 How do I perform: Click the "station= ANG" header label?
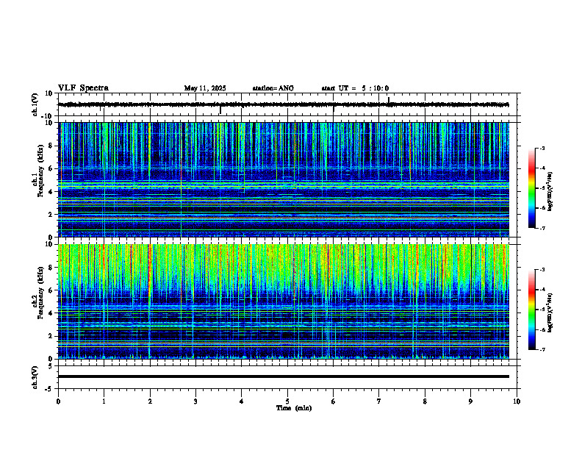tap(273, 88)
